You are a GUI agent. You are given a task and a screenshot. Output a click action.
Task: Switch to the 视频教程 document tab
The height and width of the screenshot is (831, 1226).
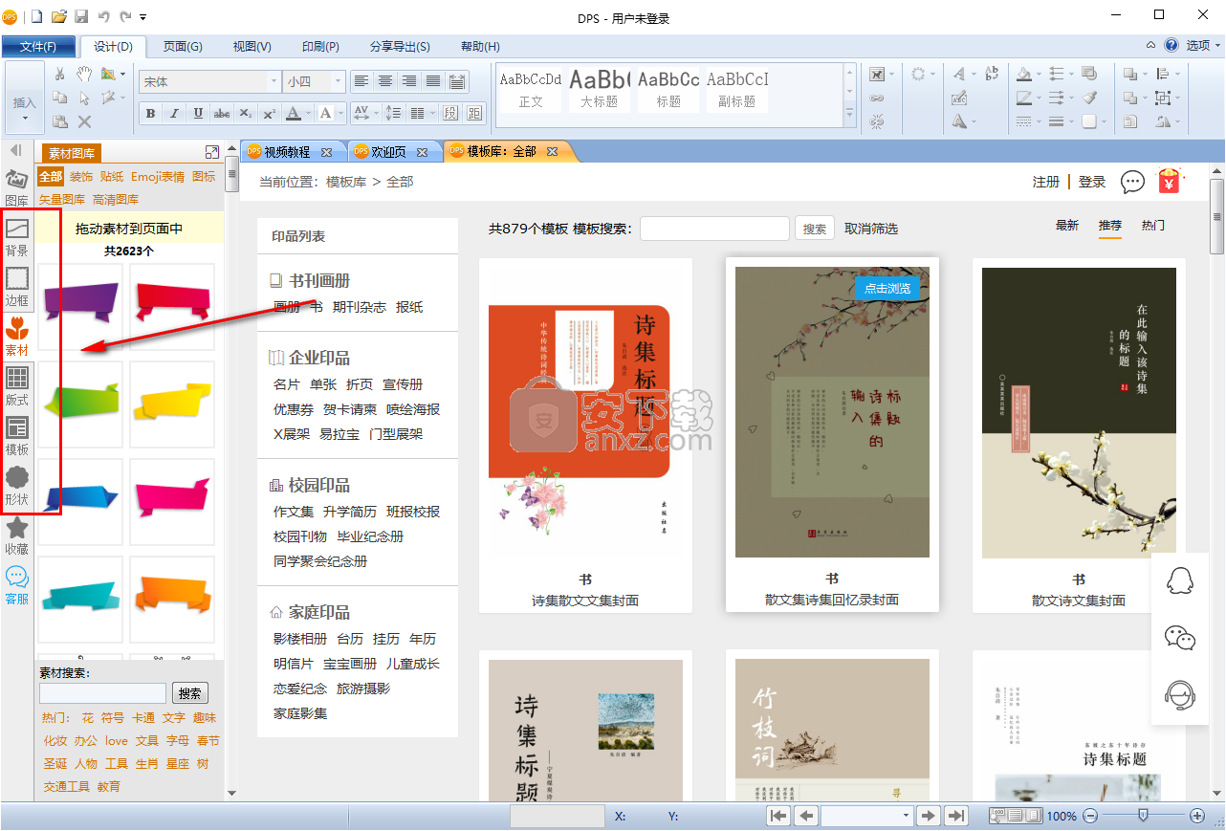pos(287,152)
